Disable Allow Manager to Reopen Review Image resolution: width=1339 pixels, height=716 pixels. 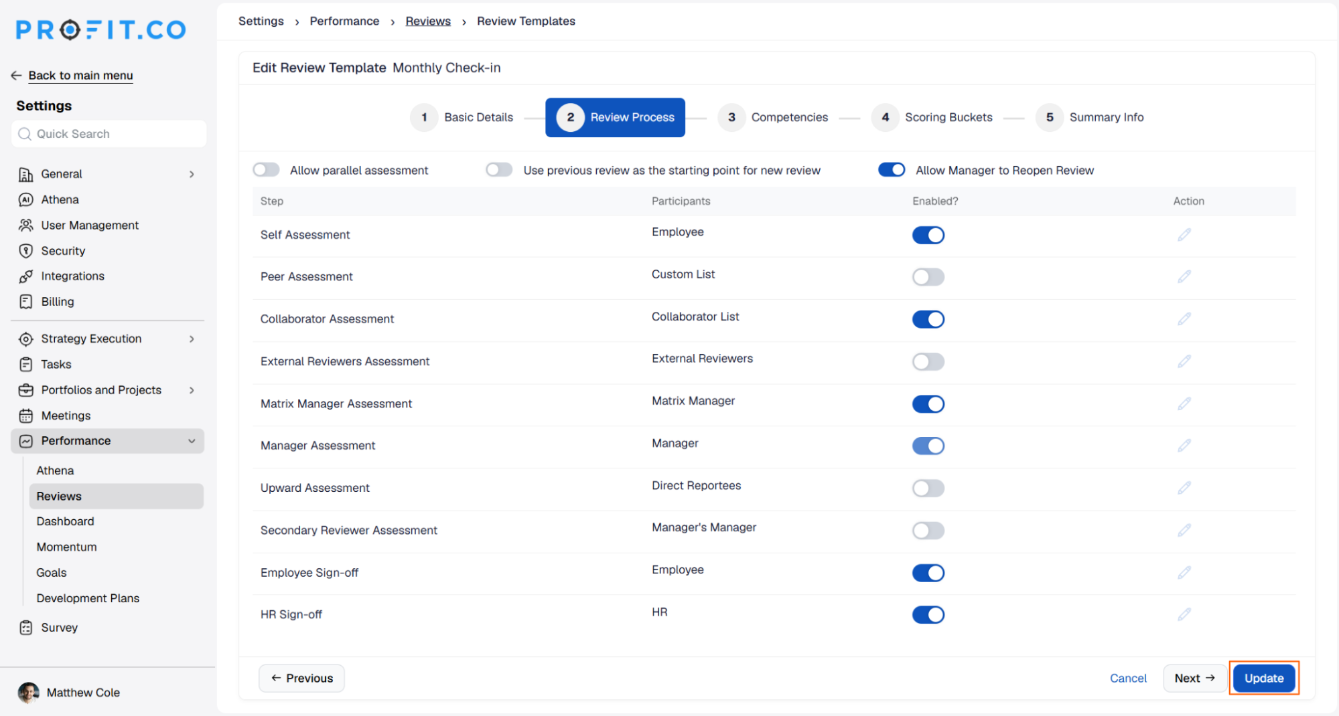[x=892, y=170]
